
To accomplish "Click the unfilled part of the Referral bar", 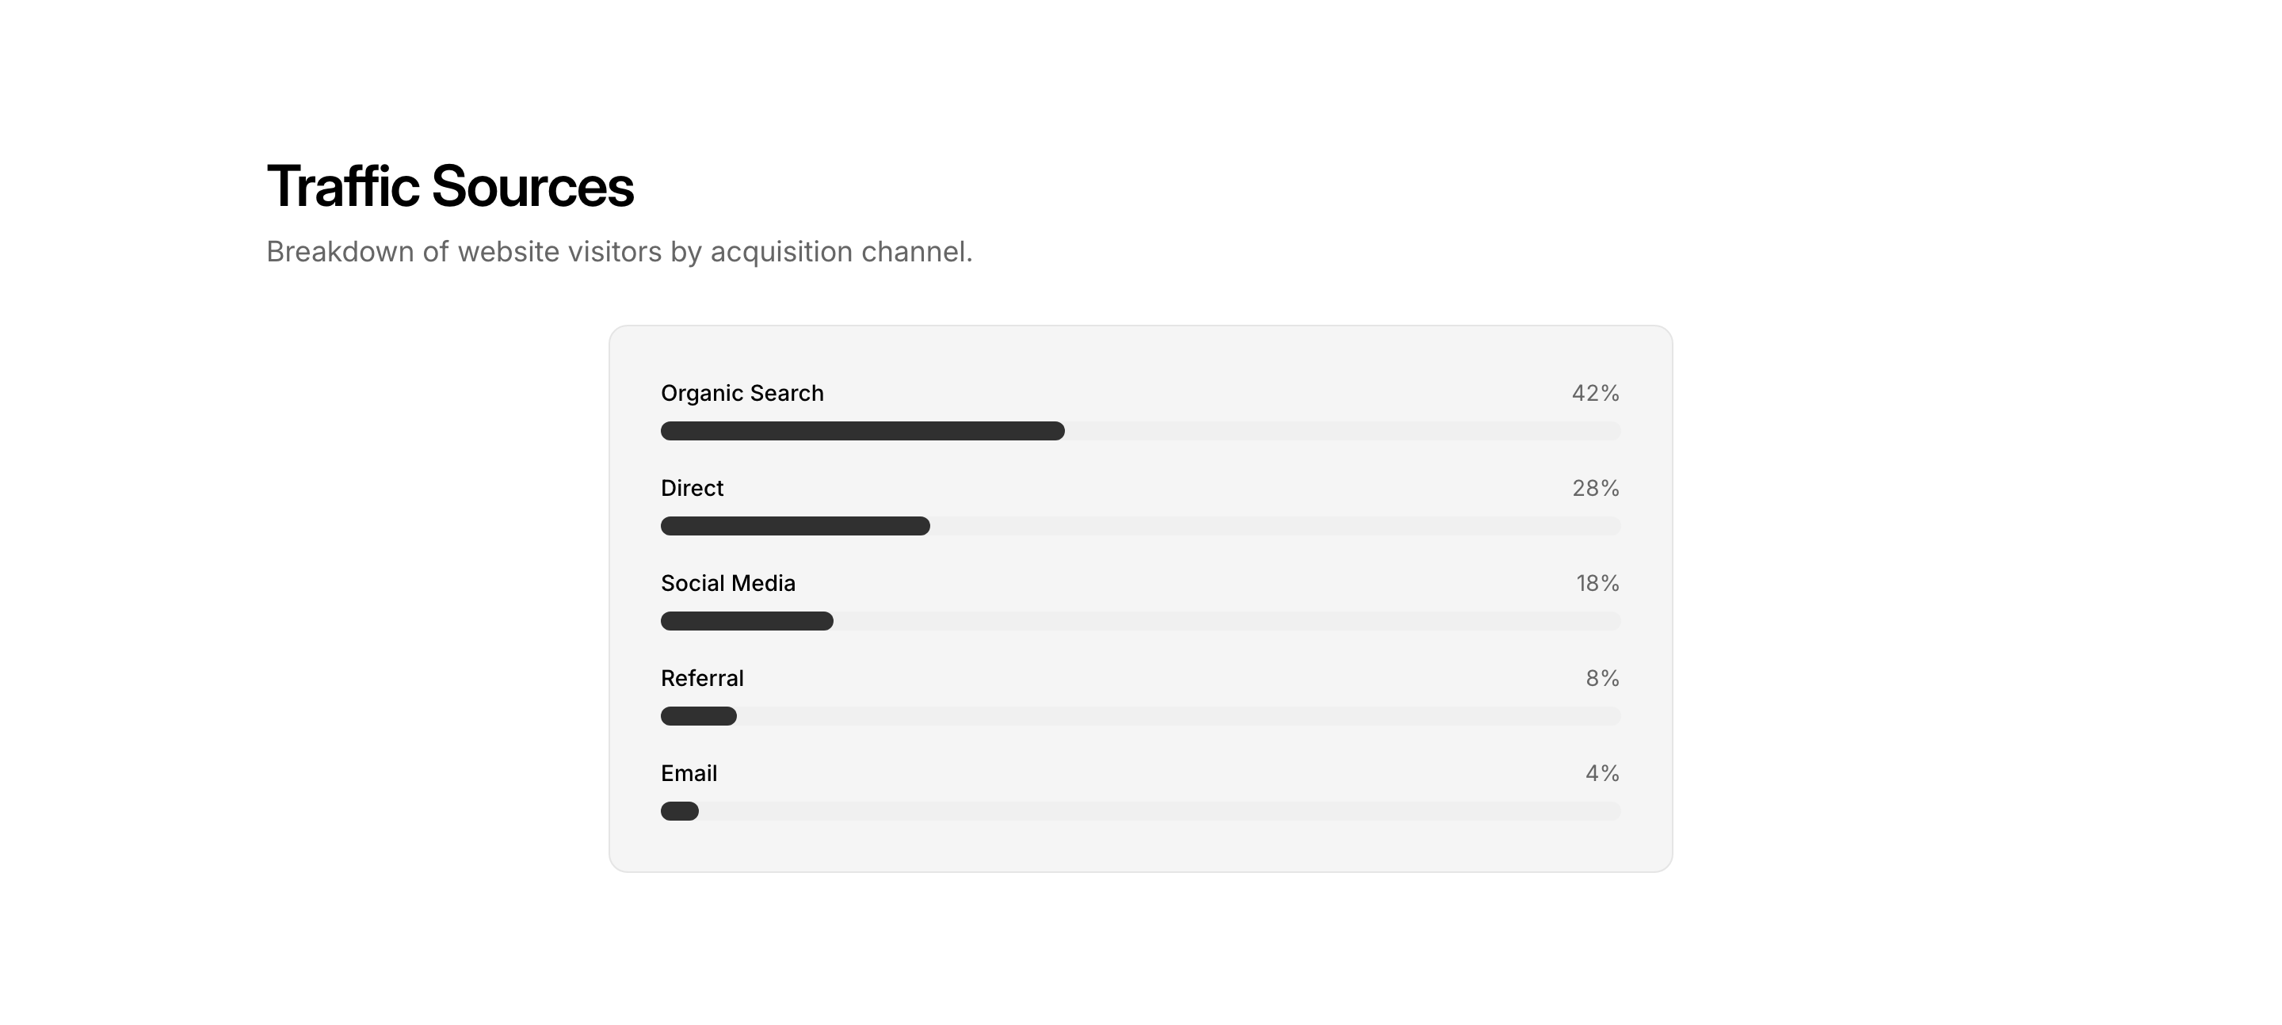I will 1178,716.
